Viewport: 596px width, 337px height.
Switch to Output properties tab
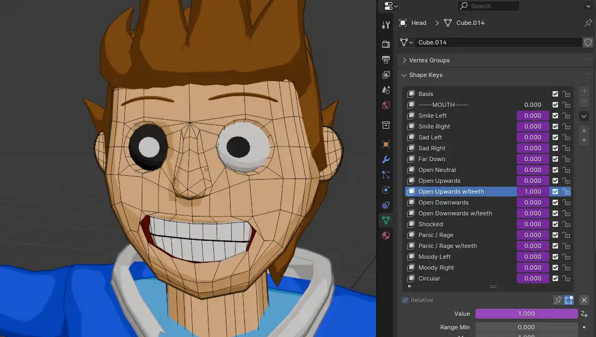pyautogui.click(x=386, y=60)
